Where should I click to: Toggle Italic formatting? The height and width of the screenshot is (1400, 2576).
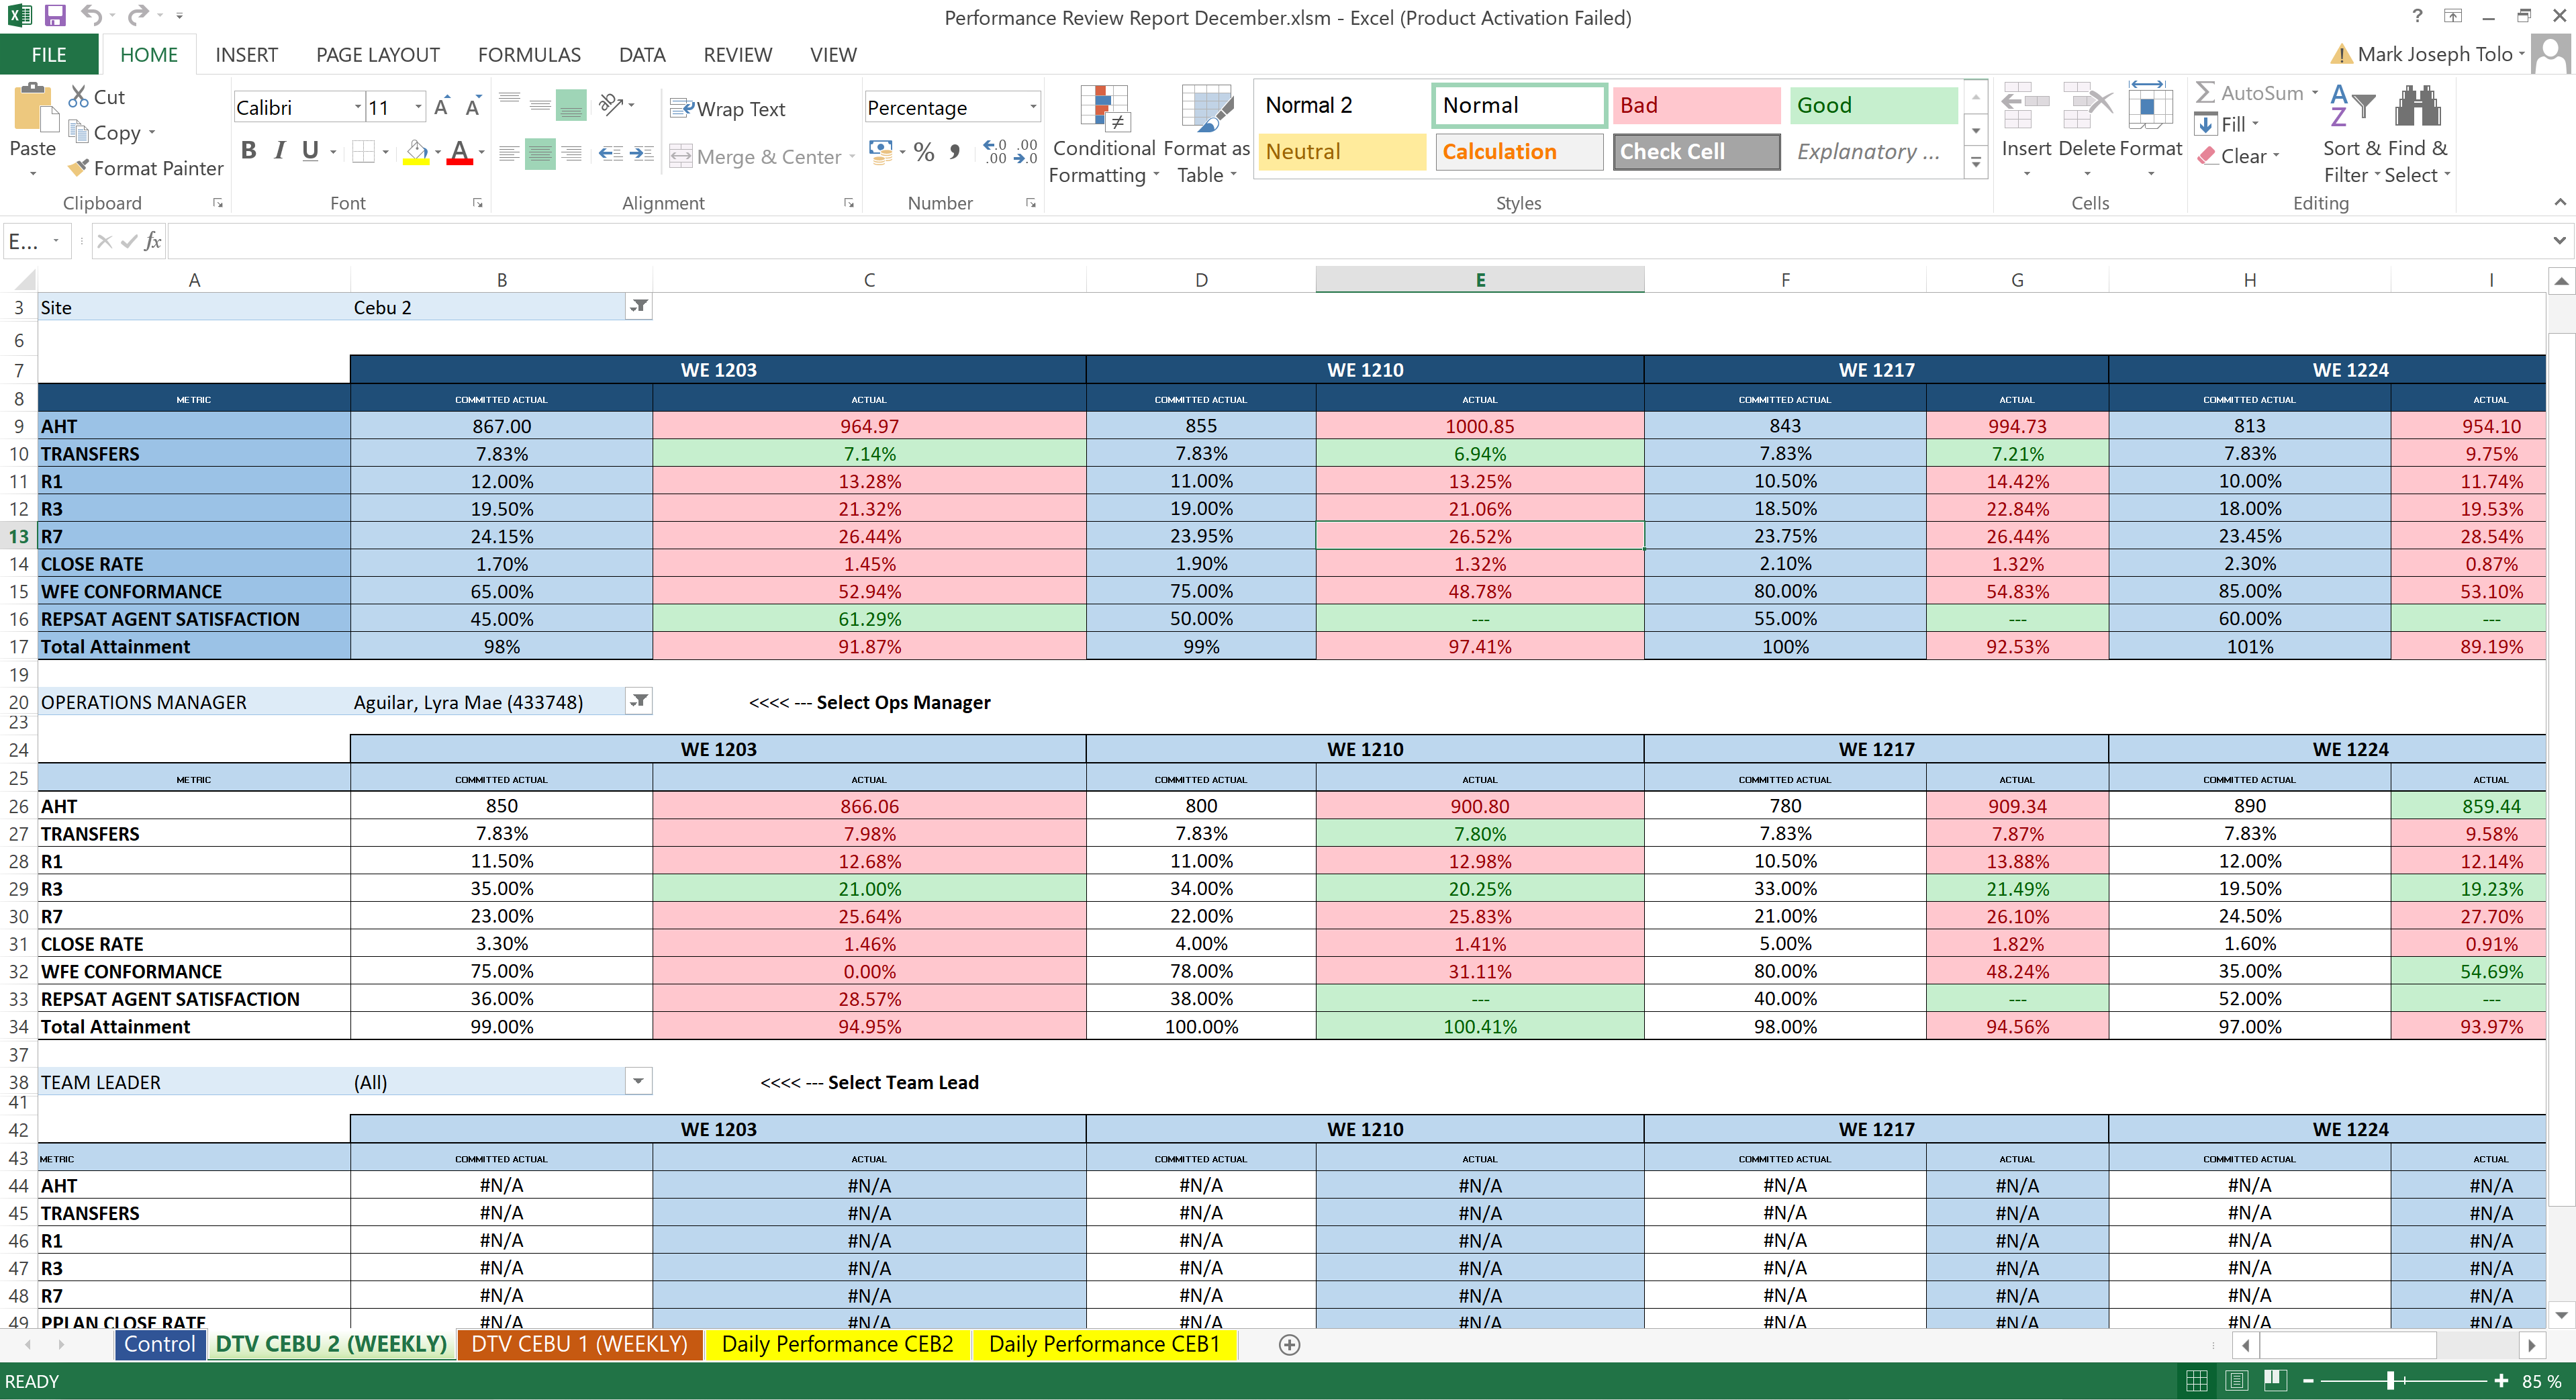[x=280, y=151]
